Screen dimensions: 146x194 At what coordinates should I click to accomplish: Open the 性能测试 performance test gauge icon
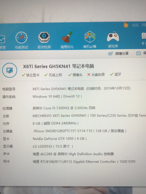[x=21, y=38]
